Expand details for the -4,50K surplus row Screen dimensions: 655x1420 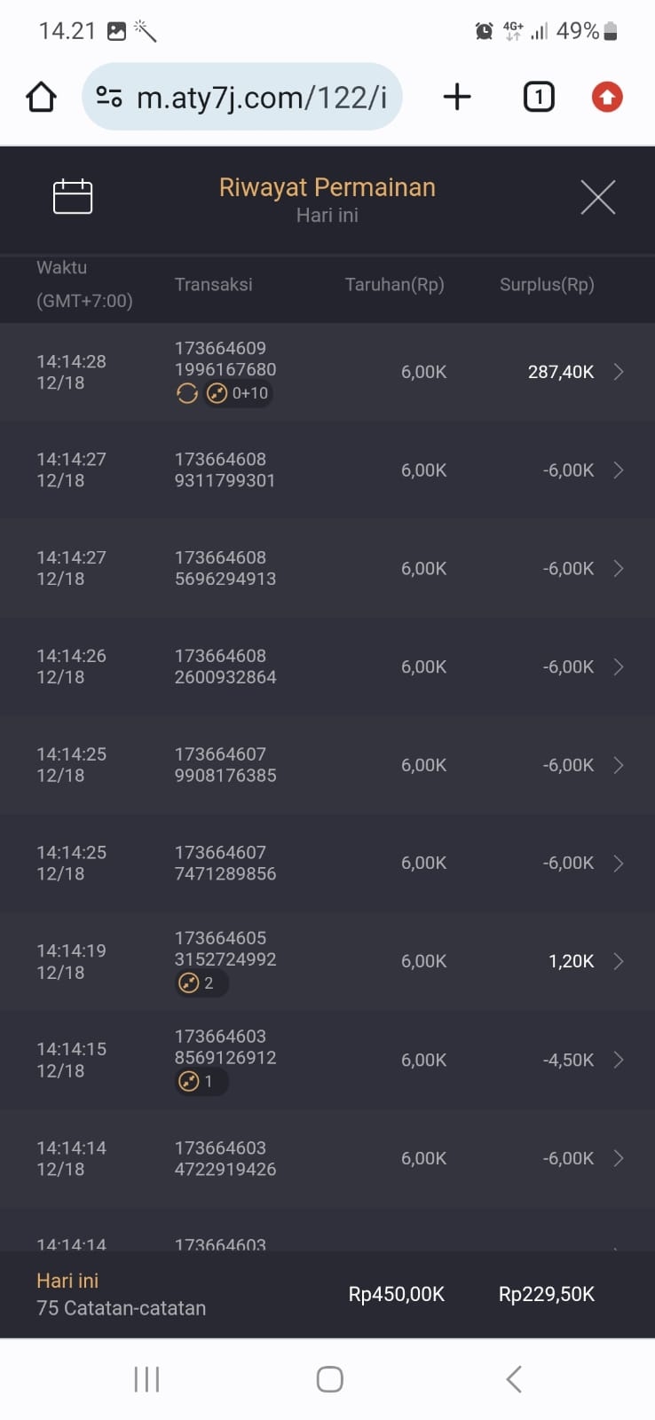pyautogui.click(x=619, y=1060)
